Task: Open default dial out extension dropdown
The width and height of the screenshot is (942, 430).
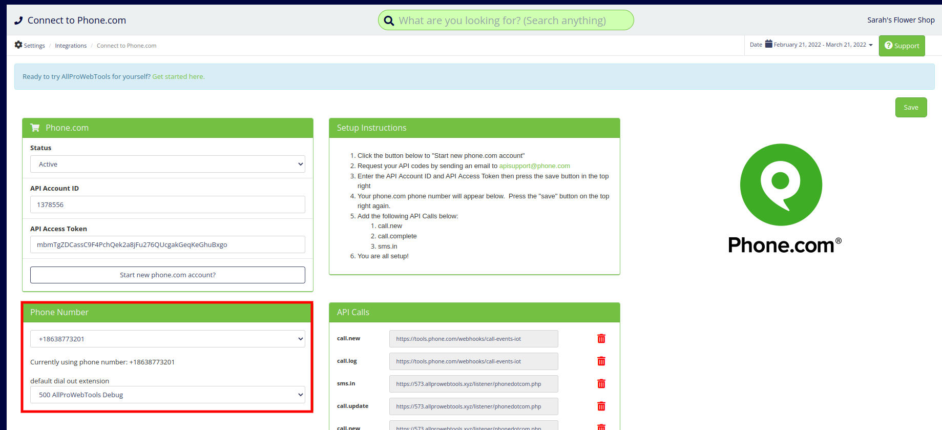Action: (168, 395)
